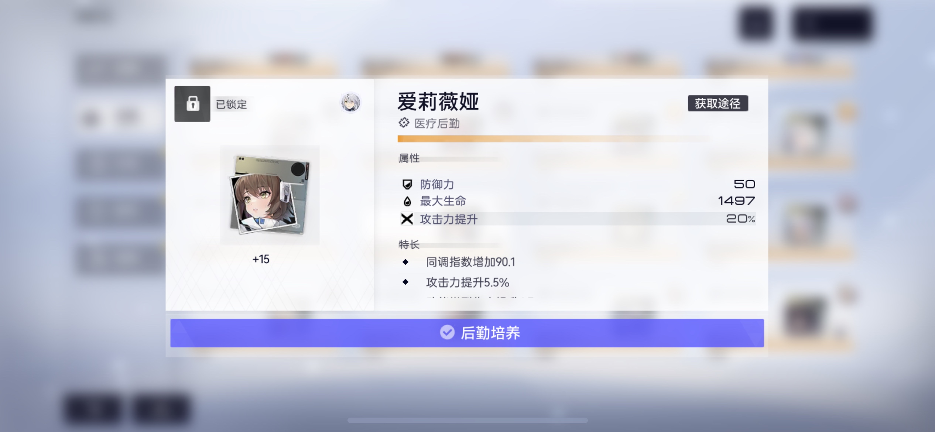Click the 后勤培养 logistics training button
This screenshot has width=935, height=432.
point(467,333)
